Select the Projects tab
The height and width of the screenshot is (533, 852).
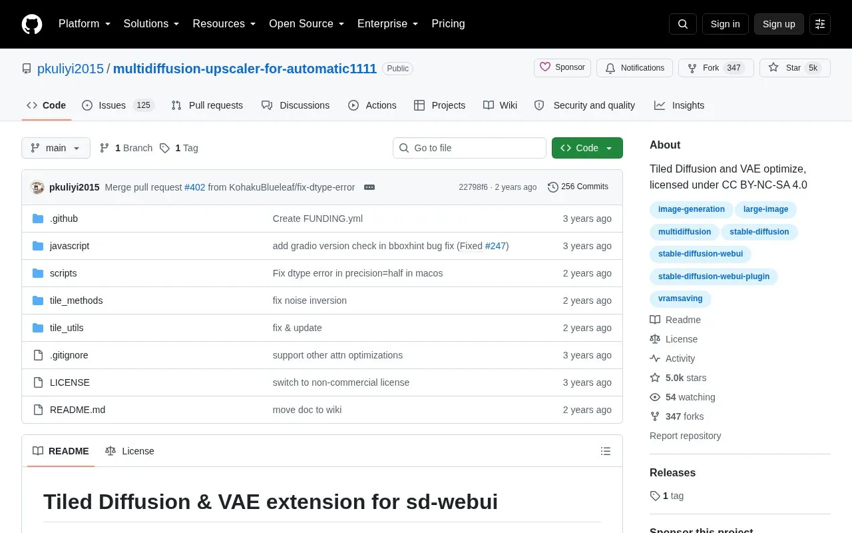pyautogui.click(x=439, y=105)
